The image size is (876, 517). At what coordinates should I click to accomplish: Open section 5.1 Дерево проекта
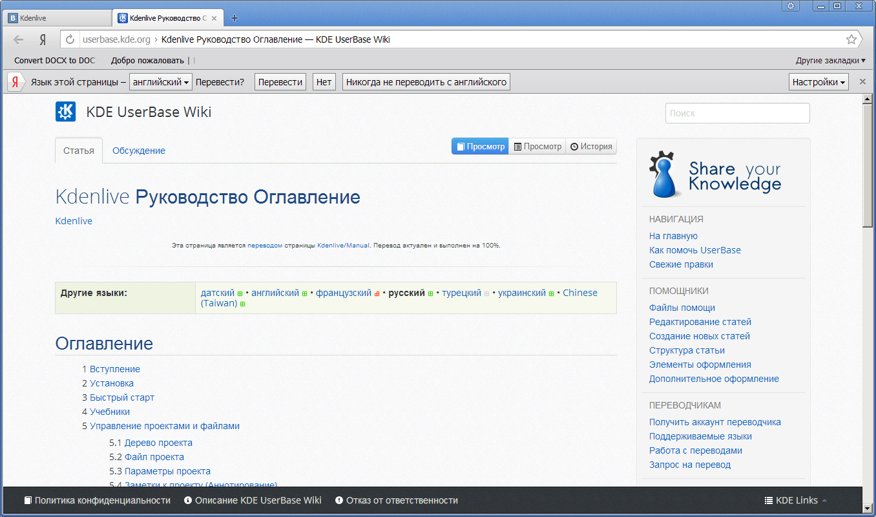click(x=158, y=443)
